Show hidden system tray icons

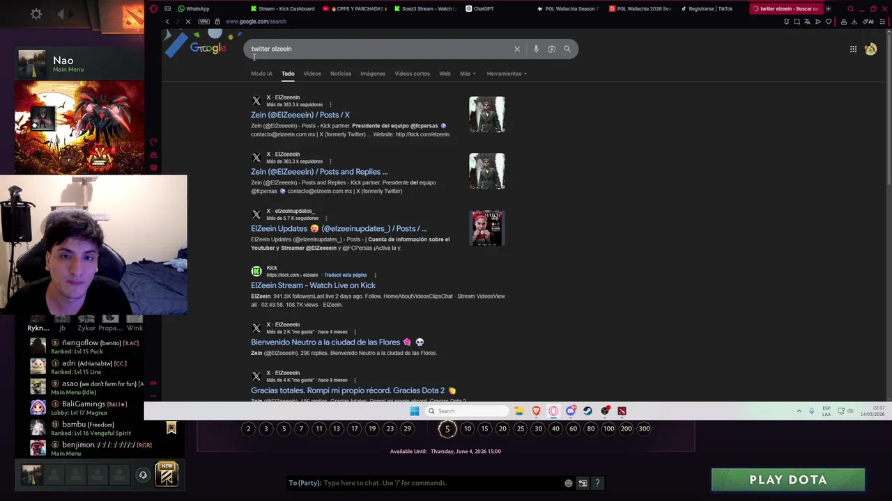(799, 411)
